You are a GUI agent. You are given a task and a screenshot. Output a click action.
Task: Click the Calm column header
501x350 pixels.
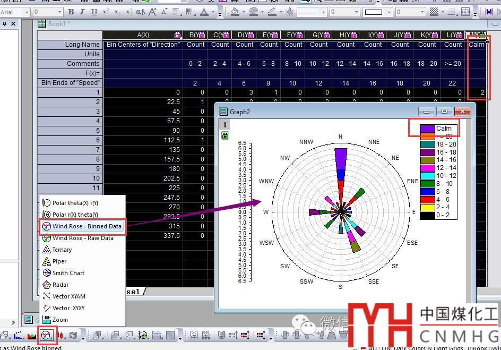[476, 35]
